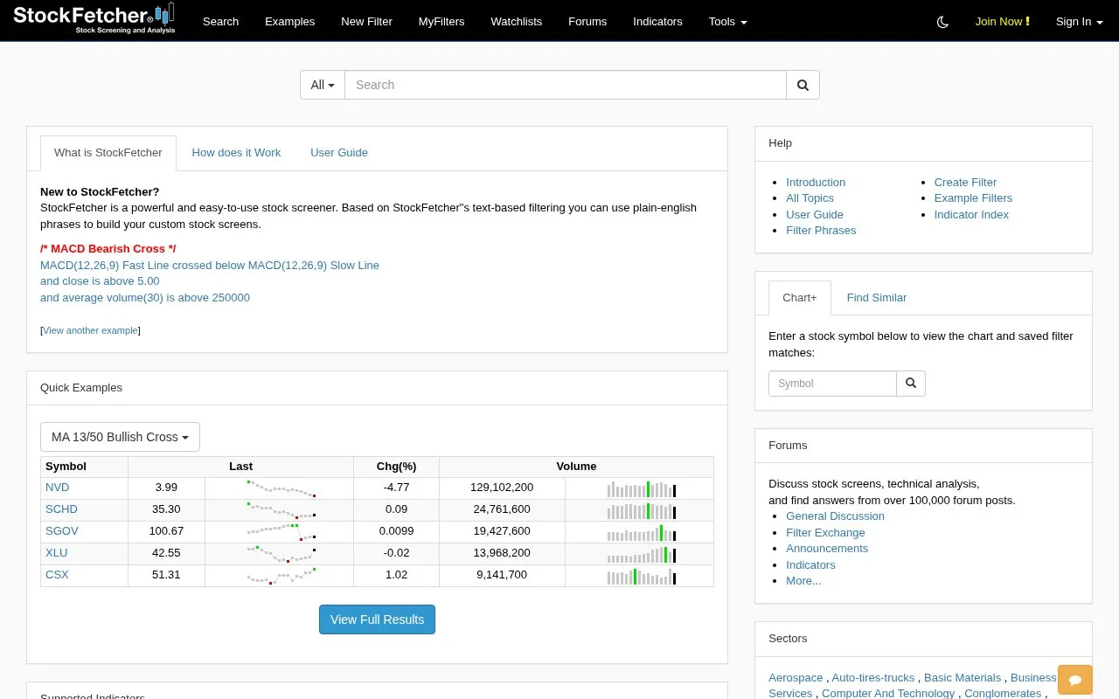Open SCHD price sparkline chart

click(281, 509)
